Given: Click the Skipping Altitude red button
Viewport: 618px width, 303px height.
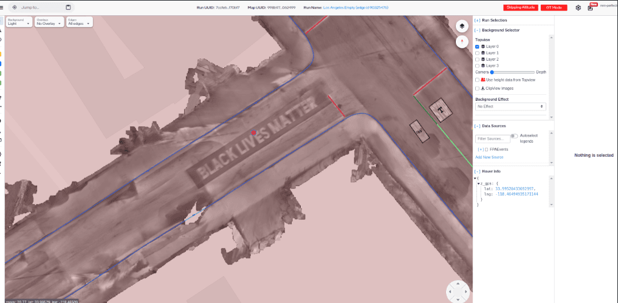Looking at the screenshot, I should (x=521, y=8).
